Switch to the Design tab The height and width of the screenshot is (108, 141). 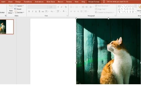pos(18,2)
